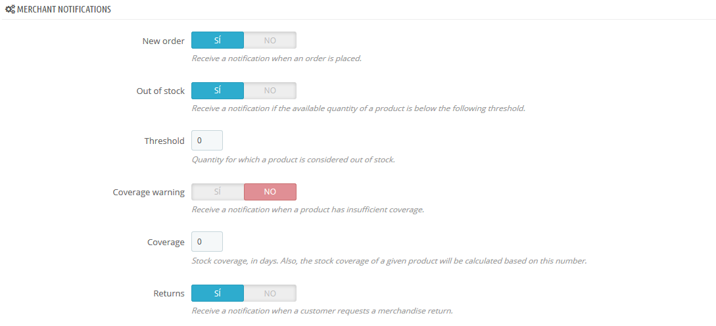Focus the Threshold quantity input field

[207, 140]
